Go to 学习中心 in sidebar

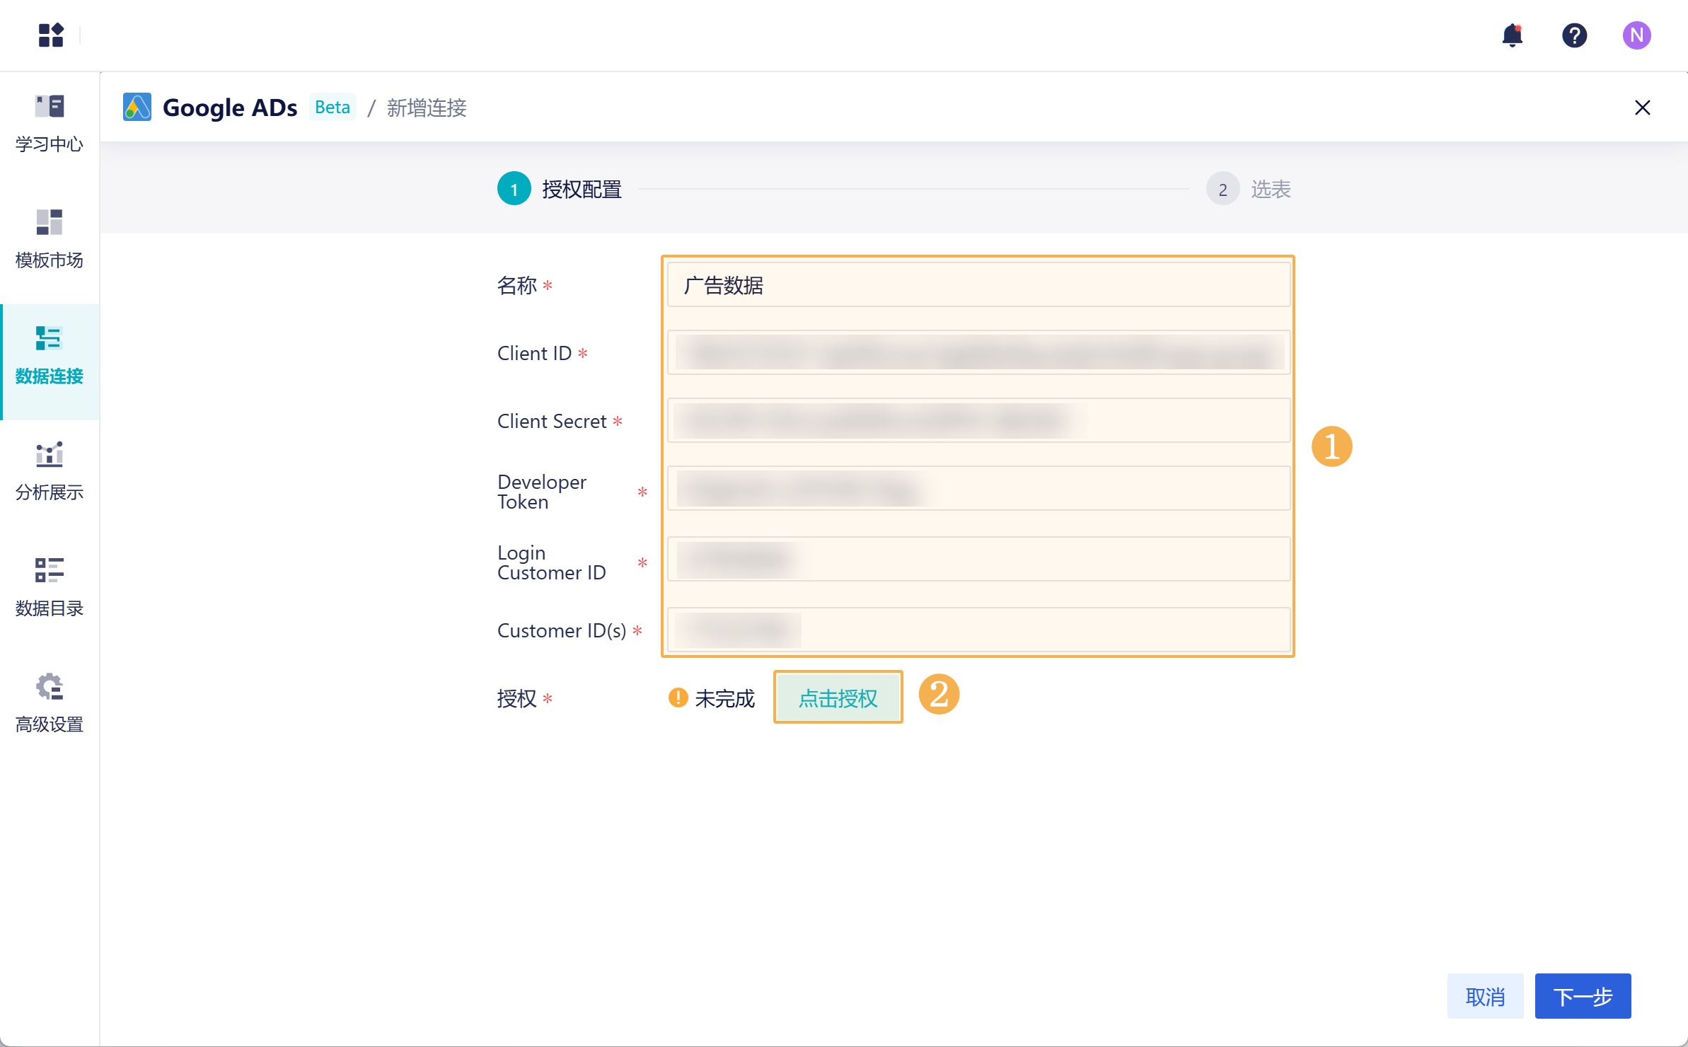[50, 124]
